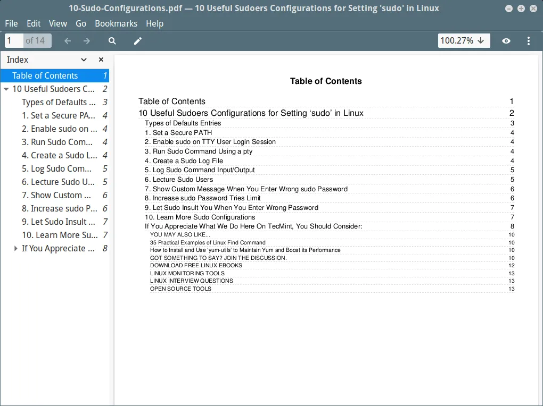Open the File menu
The image size is (543, 406).
pyautogui.click(x=11, y=23)
